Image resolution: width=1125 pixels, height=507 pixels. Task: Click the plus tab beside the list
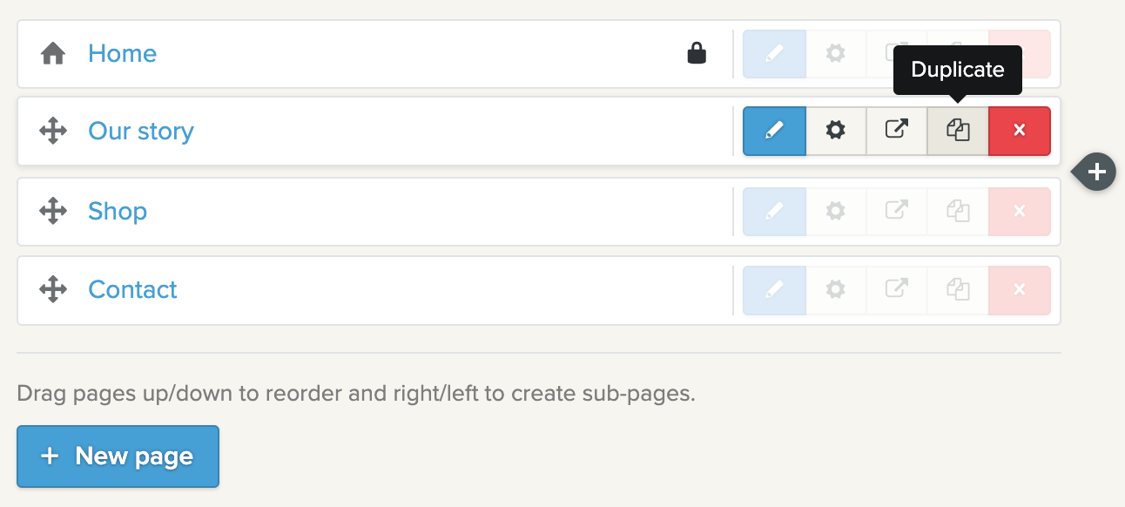pos(1097,172)
